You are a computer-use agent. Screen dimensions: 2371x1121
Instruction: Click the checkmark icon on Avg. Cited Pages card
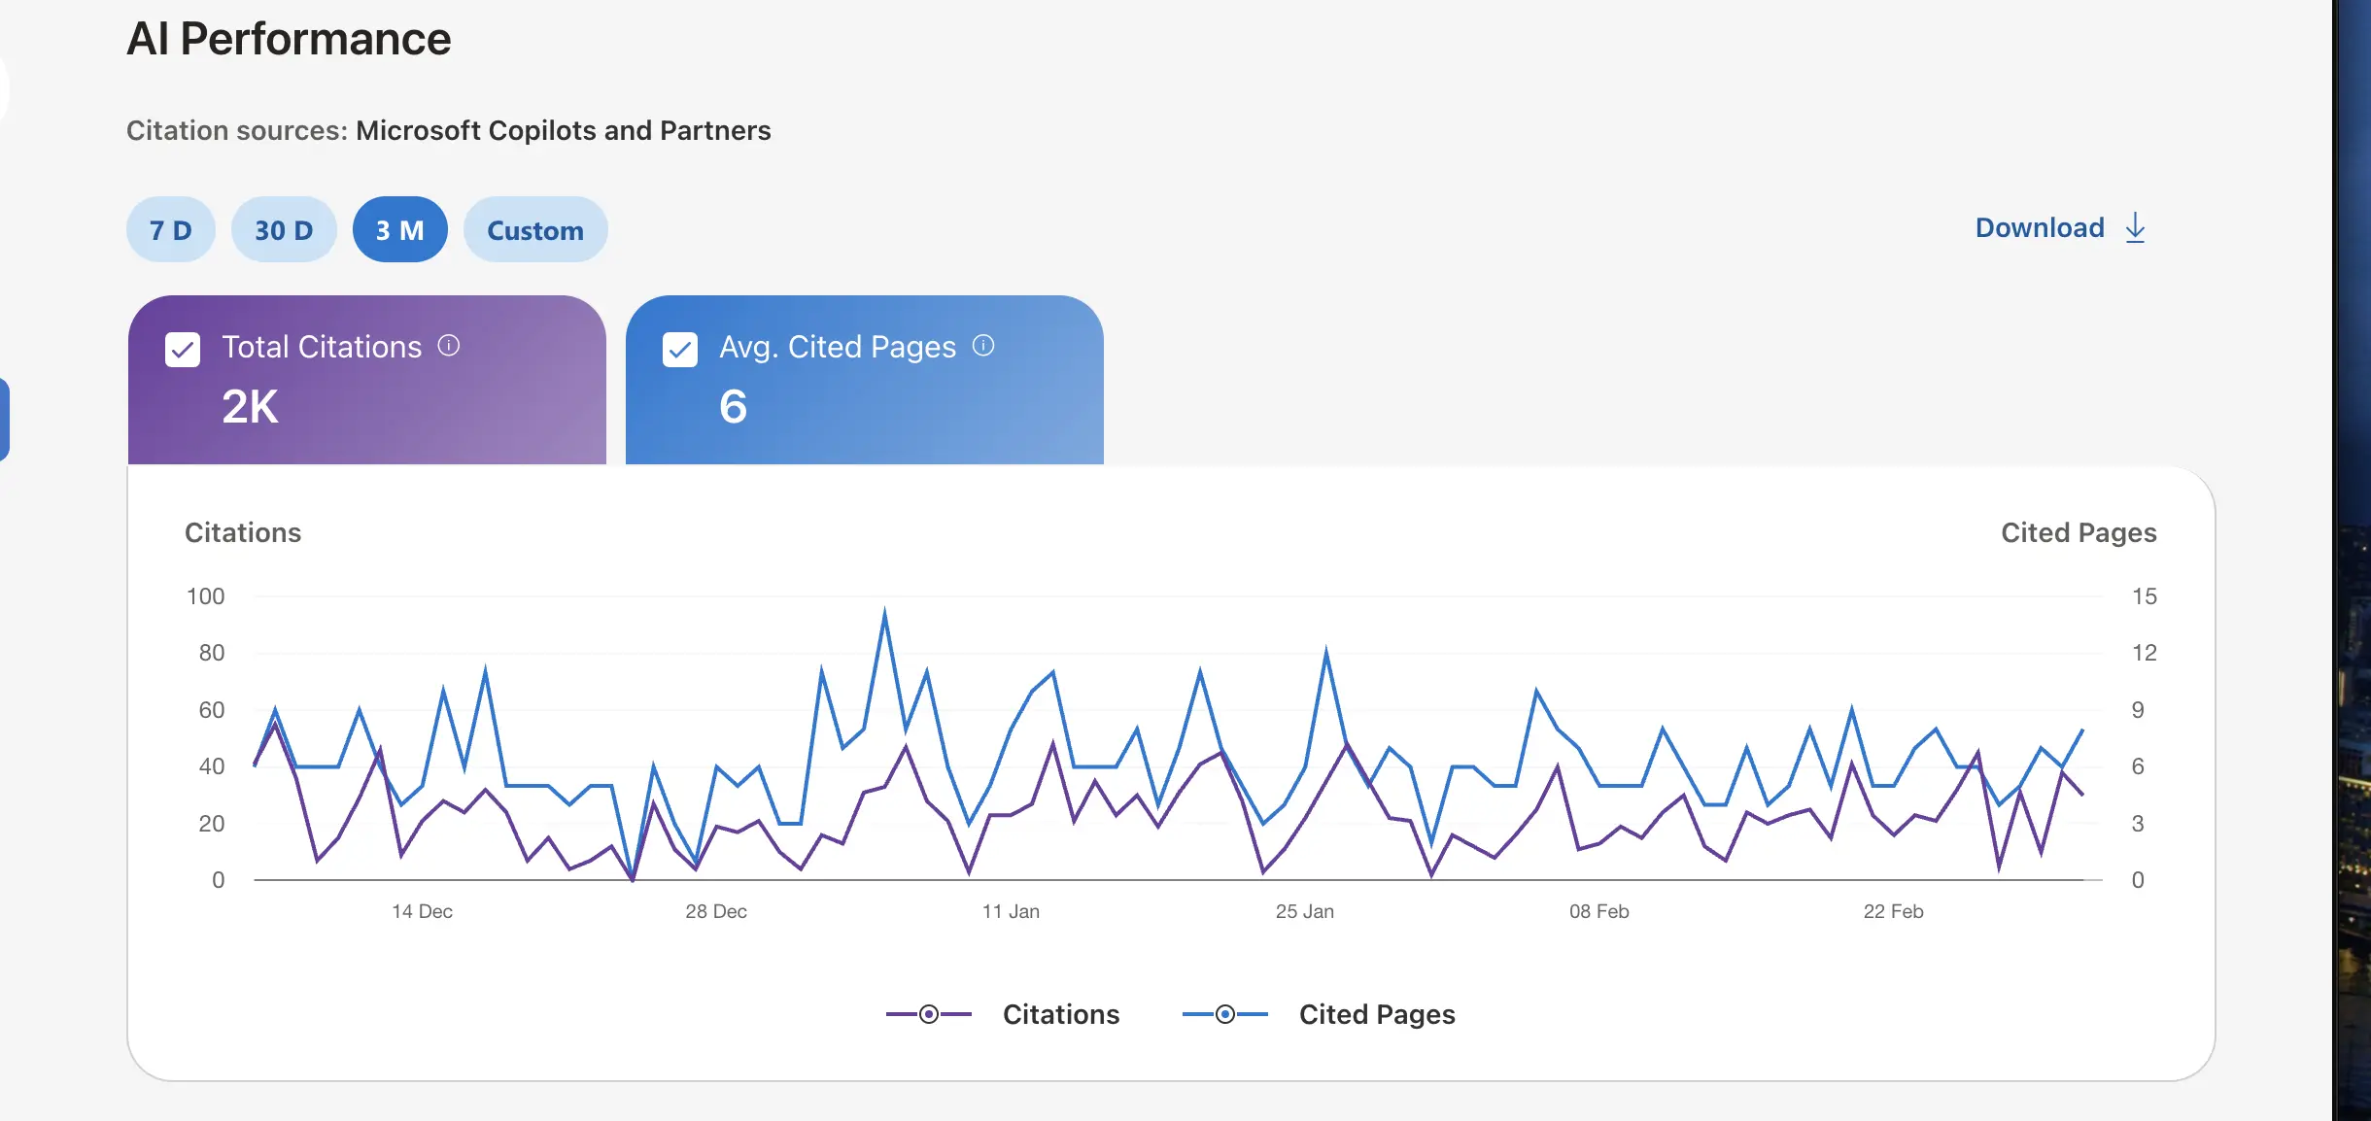coord(680,349)
